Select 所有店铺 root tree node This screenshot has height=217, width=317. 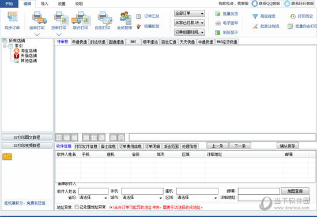coord(17,41)
